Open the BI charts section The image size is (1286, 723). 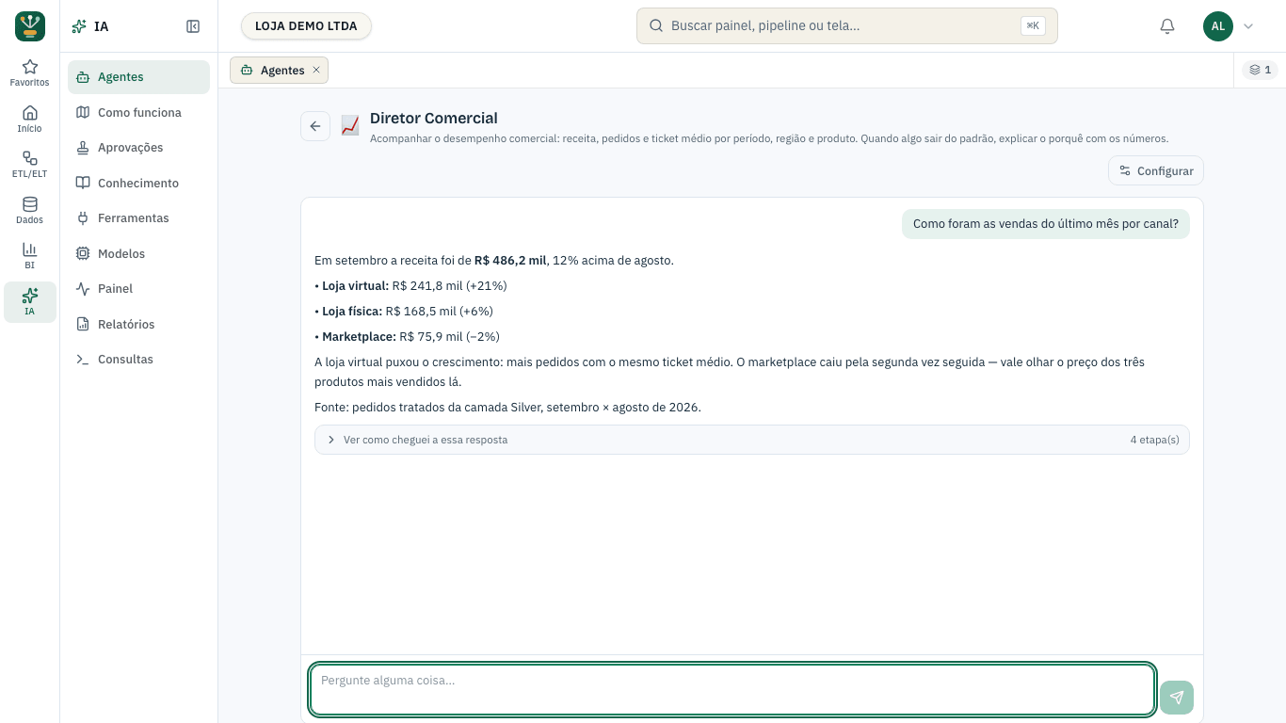coord(29,255)
